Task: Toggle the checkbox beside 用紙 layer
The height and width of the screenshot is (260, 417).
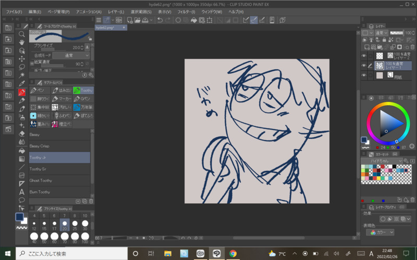Action: [370, 75]
